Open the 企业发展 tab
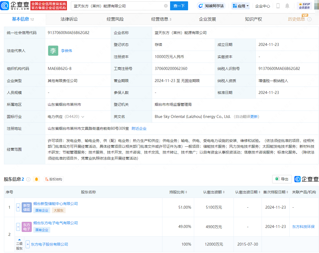The height and width of the screenshot is (253, 319). tap(207, 19)
